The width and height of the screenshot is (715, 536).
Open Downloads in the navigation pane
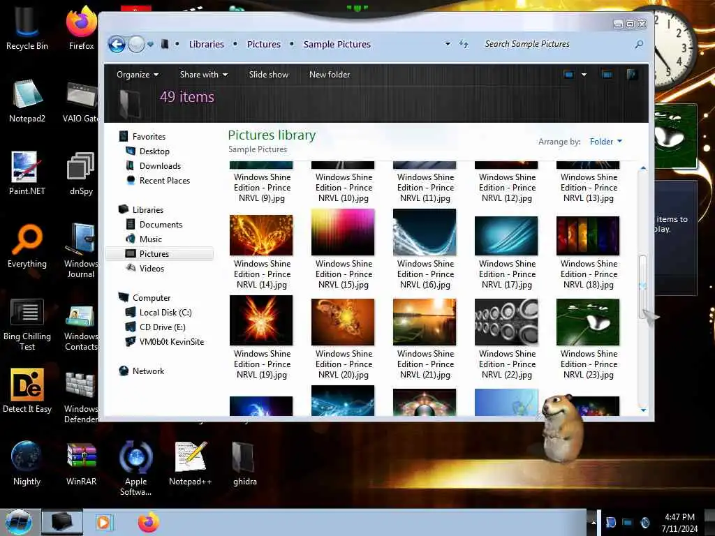160,166
